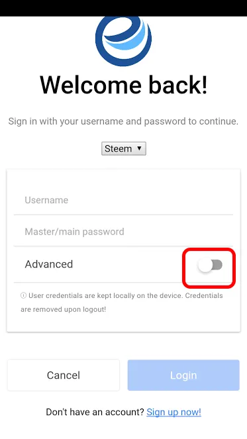Enable the Advanced toggle switch
The height and width of the screenshot is (439, 247).
coord(210,265)
